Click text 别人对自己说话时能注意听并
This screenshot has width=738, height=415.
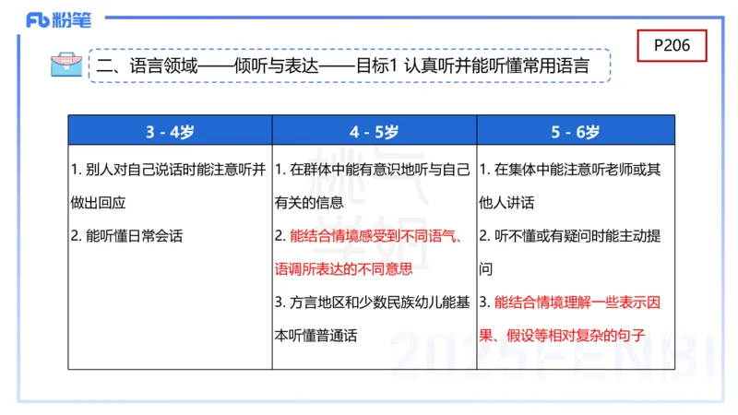(x=175, y=170)
